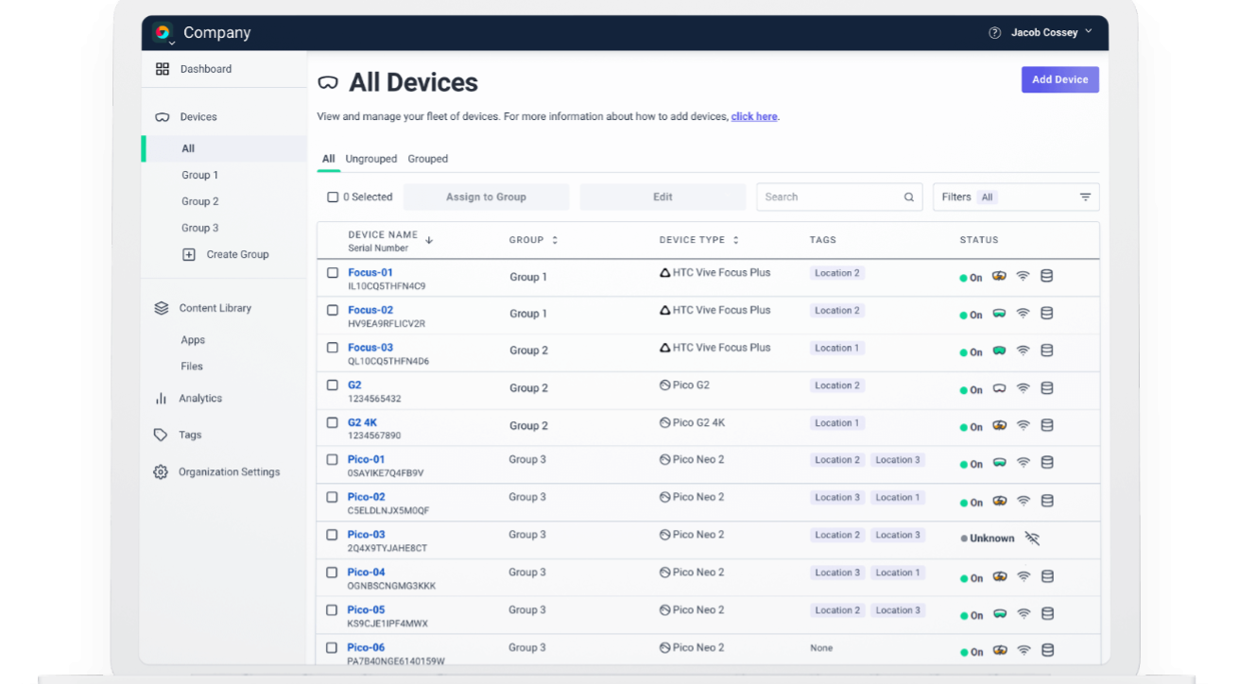Image resolution: width=1239 pixels, height=684 pixels.
Task: Open help via question mark icon
Action: [994, 32]
